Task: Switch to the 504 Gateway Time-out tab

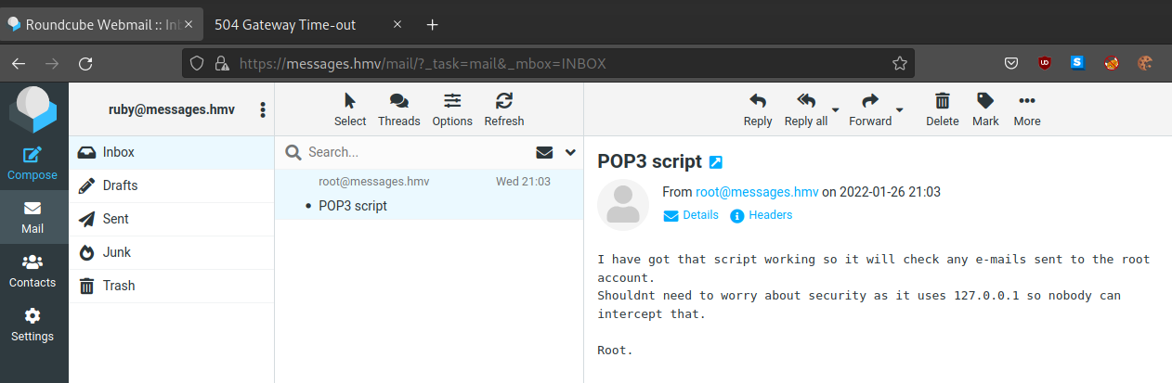Action: [x=285, y=25]
